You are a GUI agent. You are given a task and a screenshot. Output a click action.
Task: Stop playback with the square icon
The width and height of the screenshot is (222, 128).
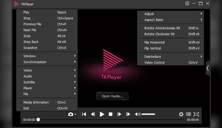(x=110, y=114)
